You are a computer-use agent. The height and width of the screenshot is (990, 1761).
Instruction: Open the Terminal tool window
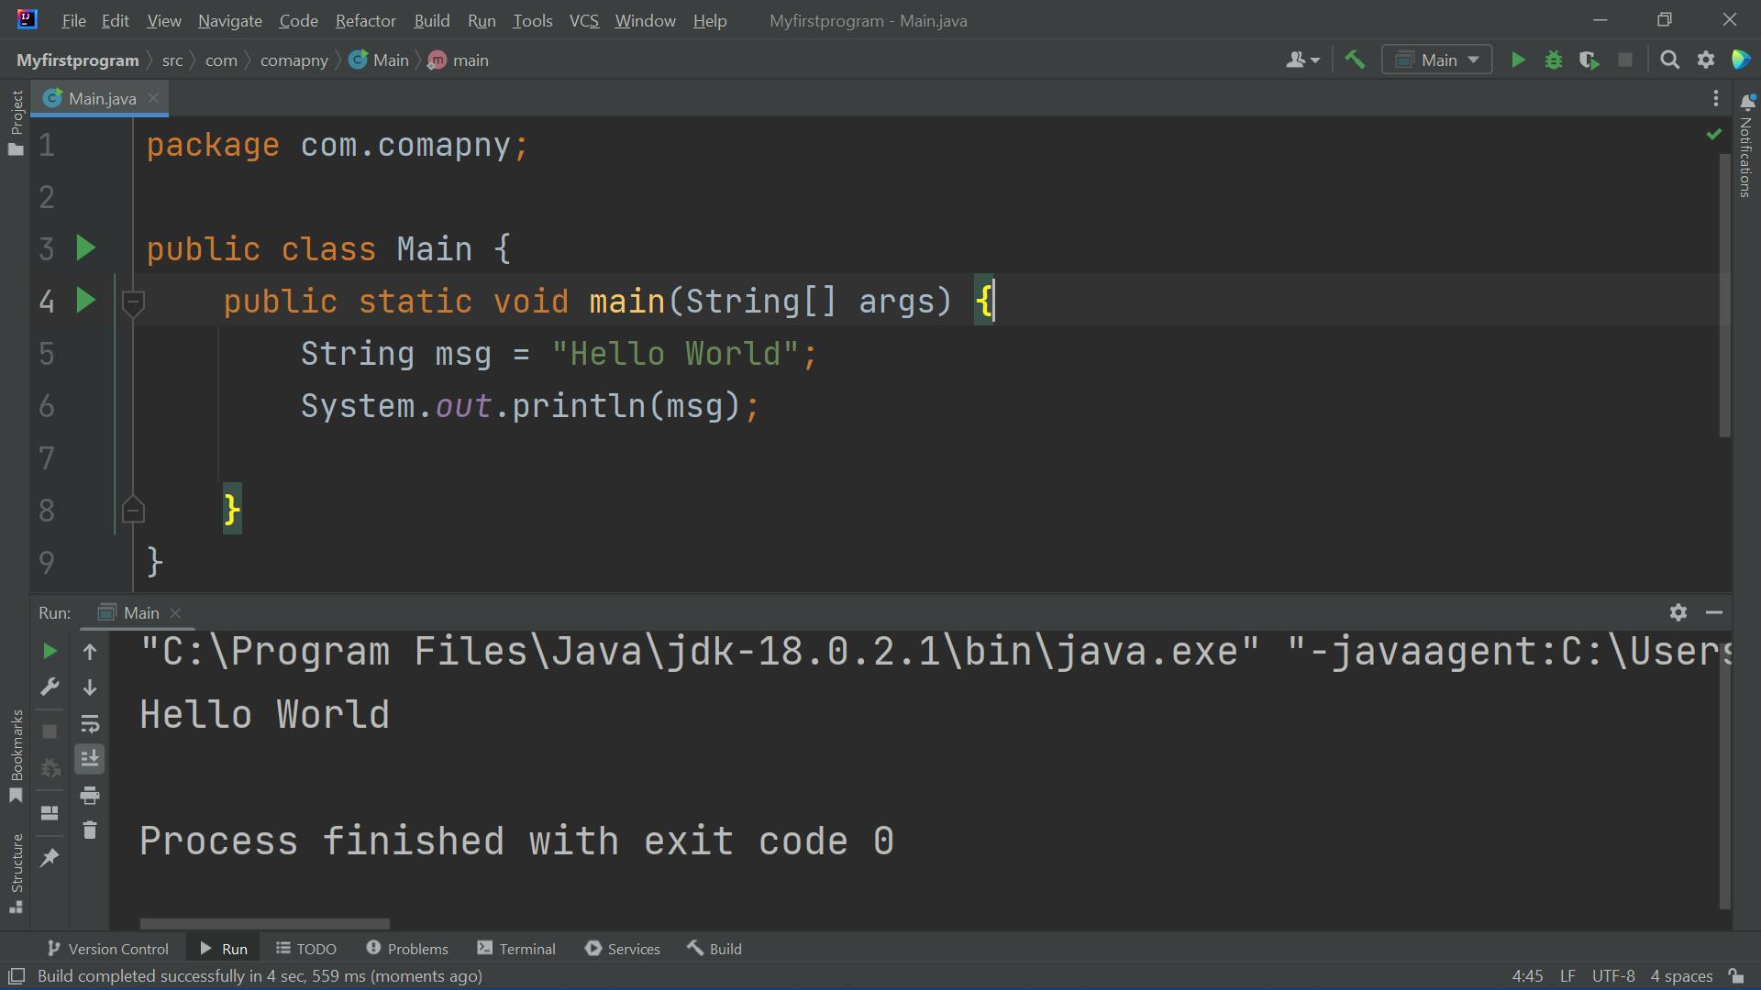516,949
